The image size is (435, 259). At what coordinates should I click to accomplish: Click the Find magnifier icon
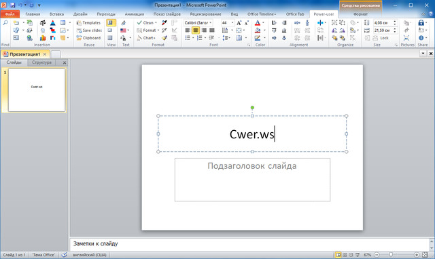(x=5, y=23)
